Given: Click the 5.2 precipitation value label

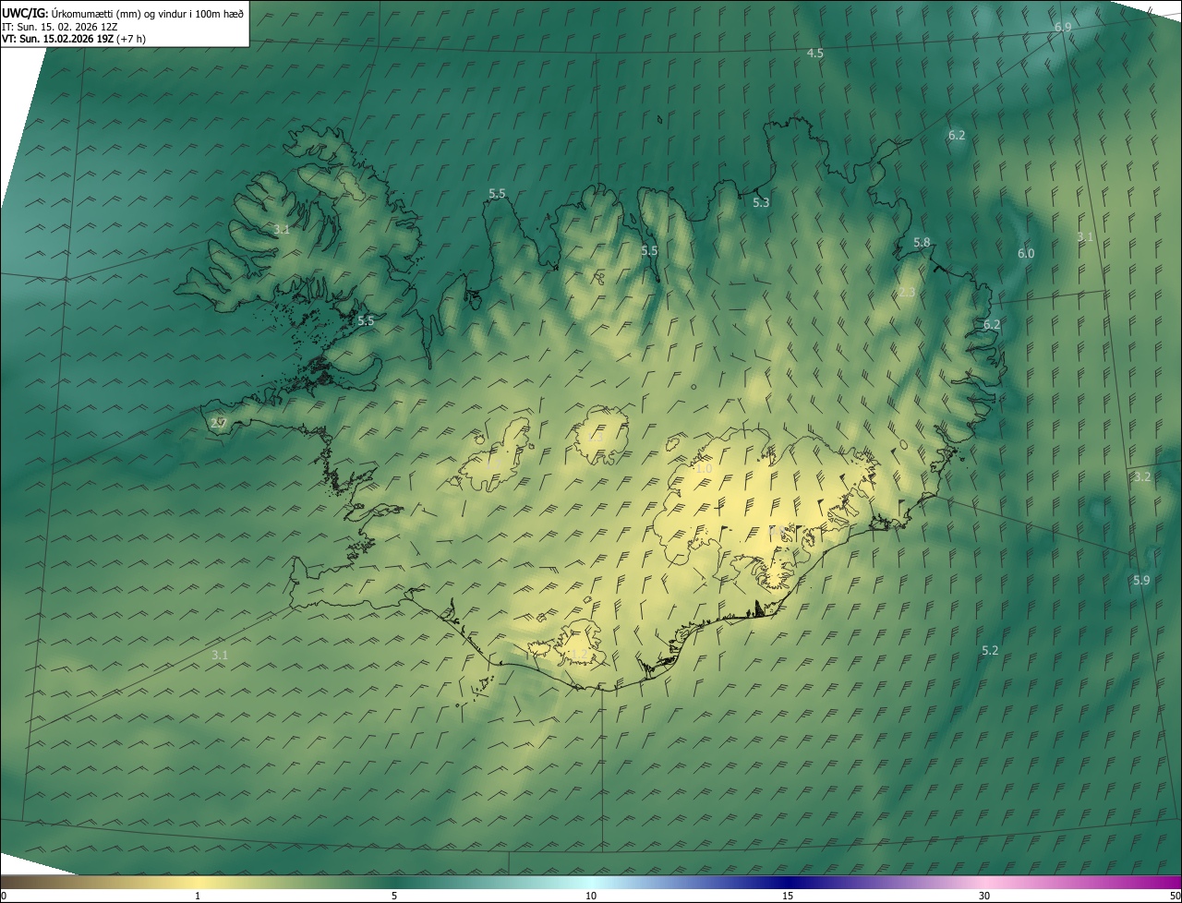Looking at the screenshot, I should point(990,650).
